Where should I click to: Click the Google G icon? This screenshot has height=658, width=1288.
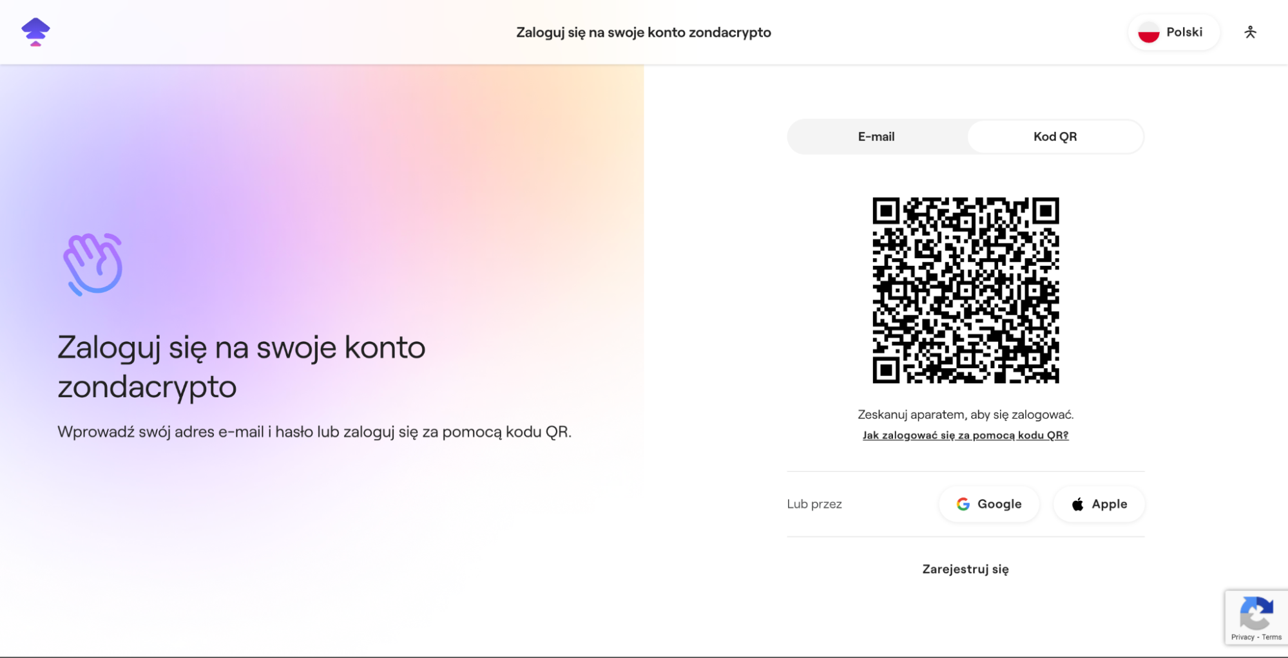(963, 504)
